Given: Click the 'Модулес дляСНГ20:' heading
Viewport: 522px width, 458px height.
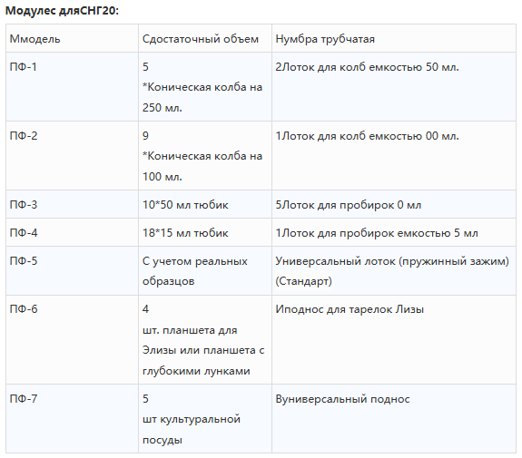Looking at the screenshot, I should coord(62,11).
